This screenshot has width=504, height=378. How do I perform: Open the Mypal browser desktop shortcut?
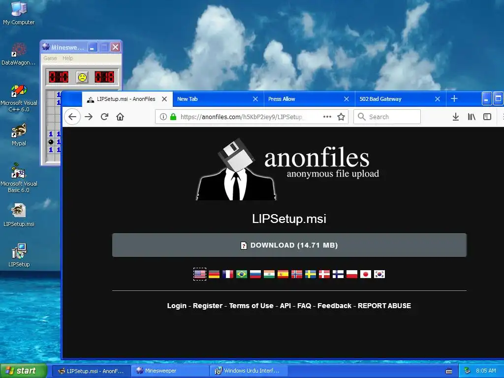pos(19,135)
